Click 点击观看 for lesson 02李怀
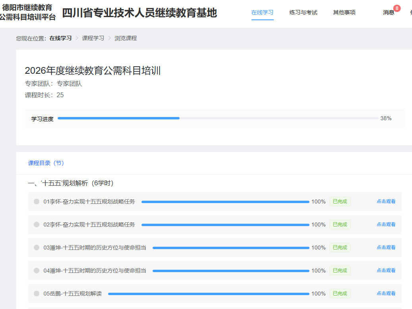The image size is (412, 309). 386,225
